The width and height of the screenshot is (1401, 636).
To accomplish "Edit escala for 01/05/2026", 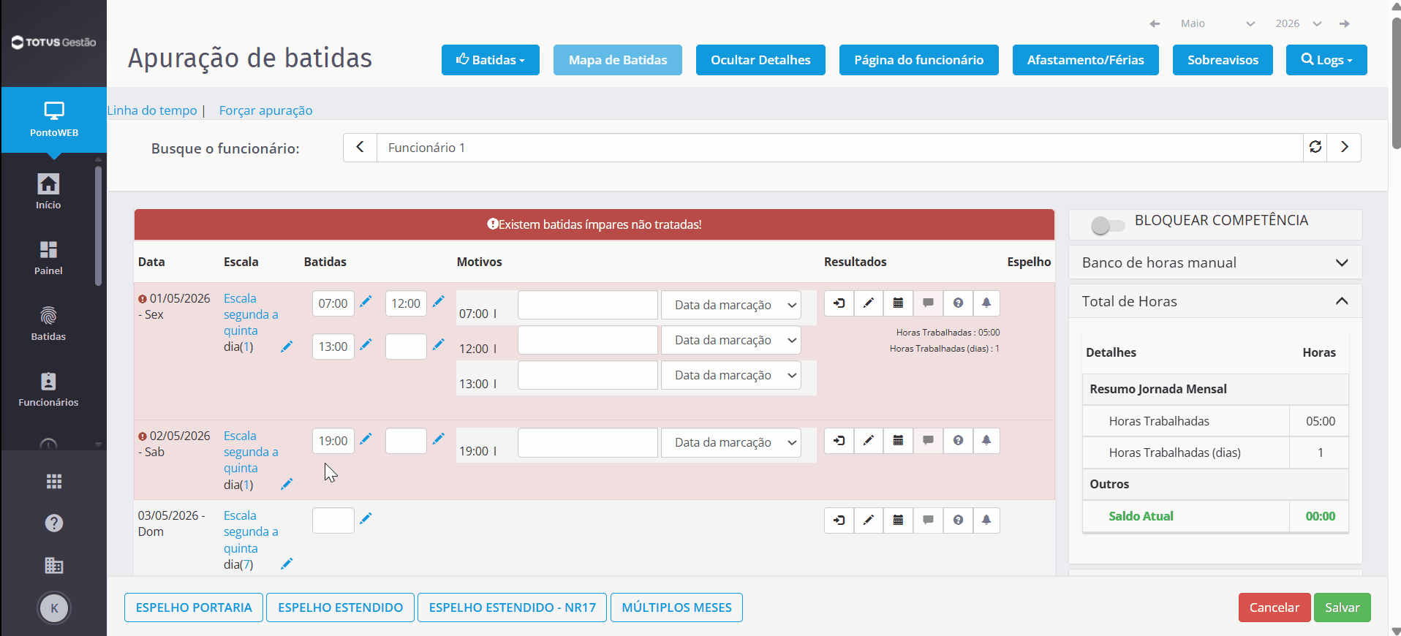I will coord(287,347).
